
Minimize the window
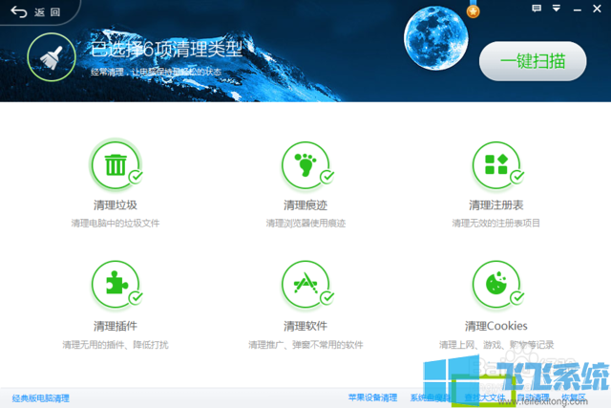pos(577,9)
